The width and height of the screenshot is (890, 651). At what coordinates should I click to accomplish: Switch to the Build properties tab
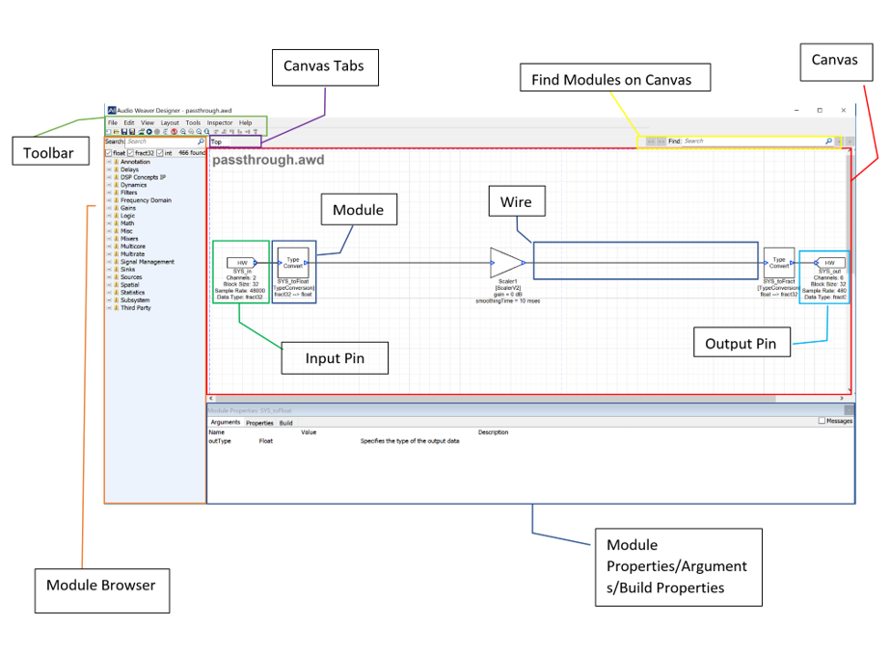coord(285,423)
